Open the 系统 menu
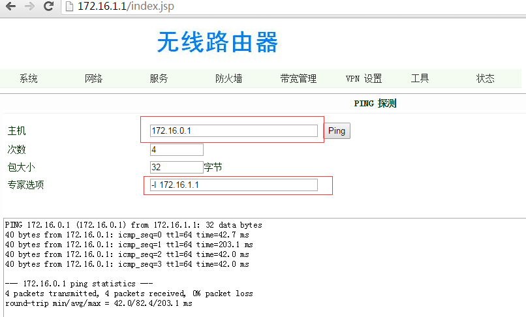This screenshot has width=526, height=317. pyautogui.click(x=29, y=79)
